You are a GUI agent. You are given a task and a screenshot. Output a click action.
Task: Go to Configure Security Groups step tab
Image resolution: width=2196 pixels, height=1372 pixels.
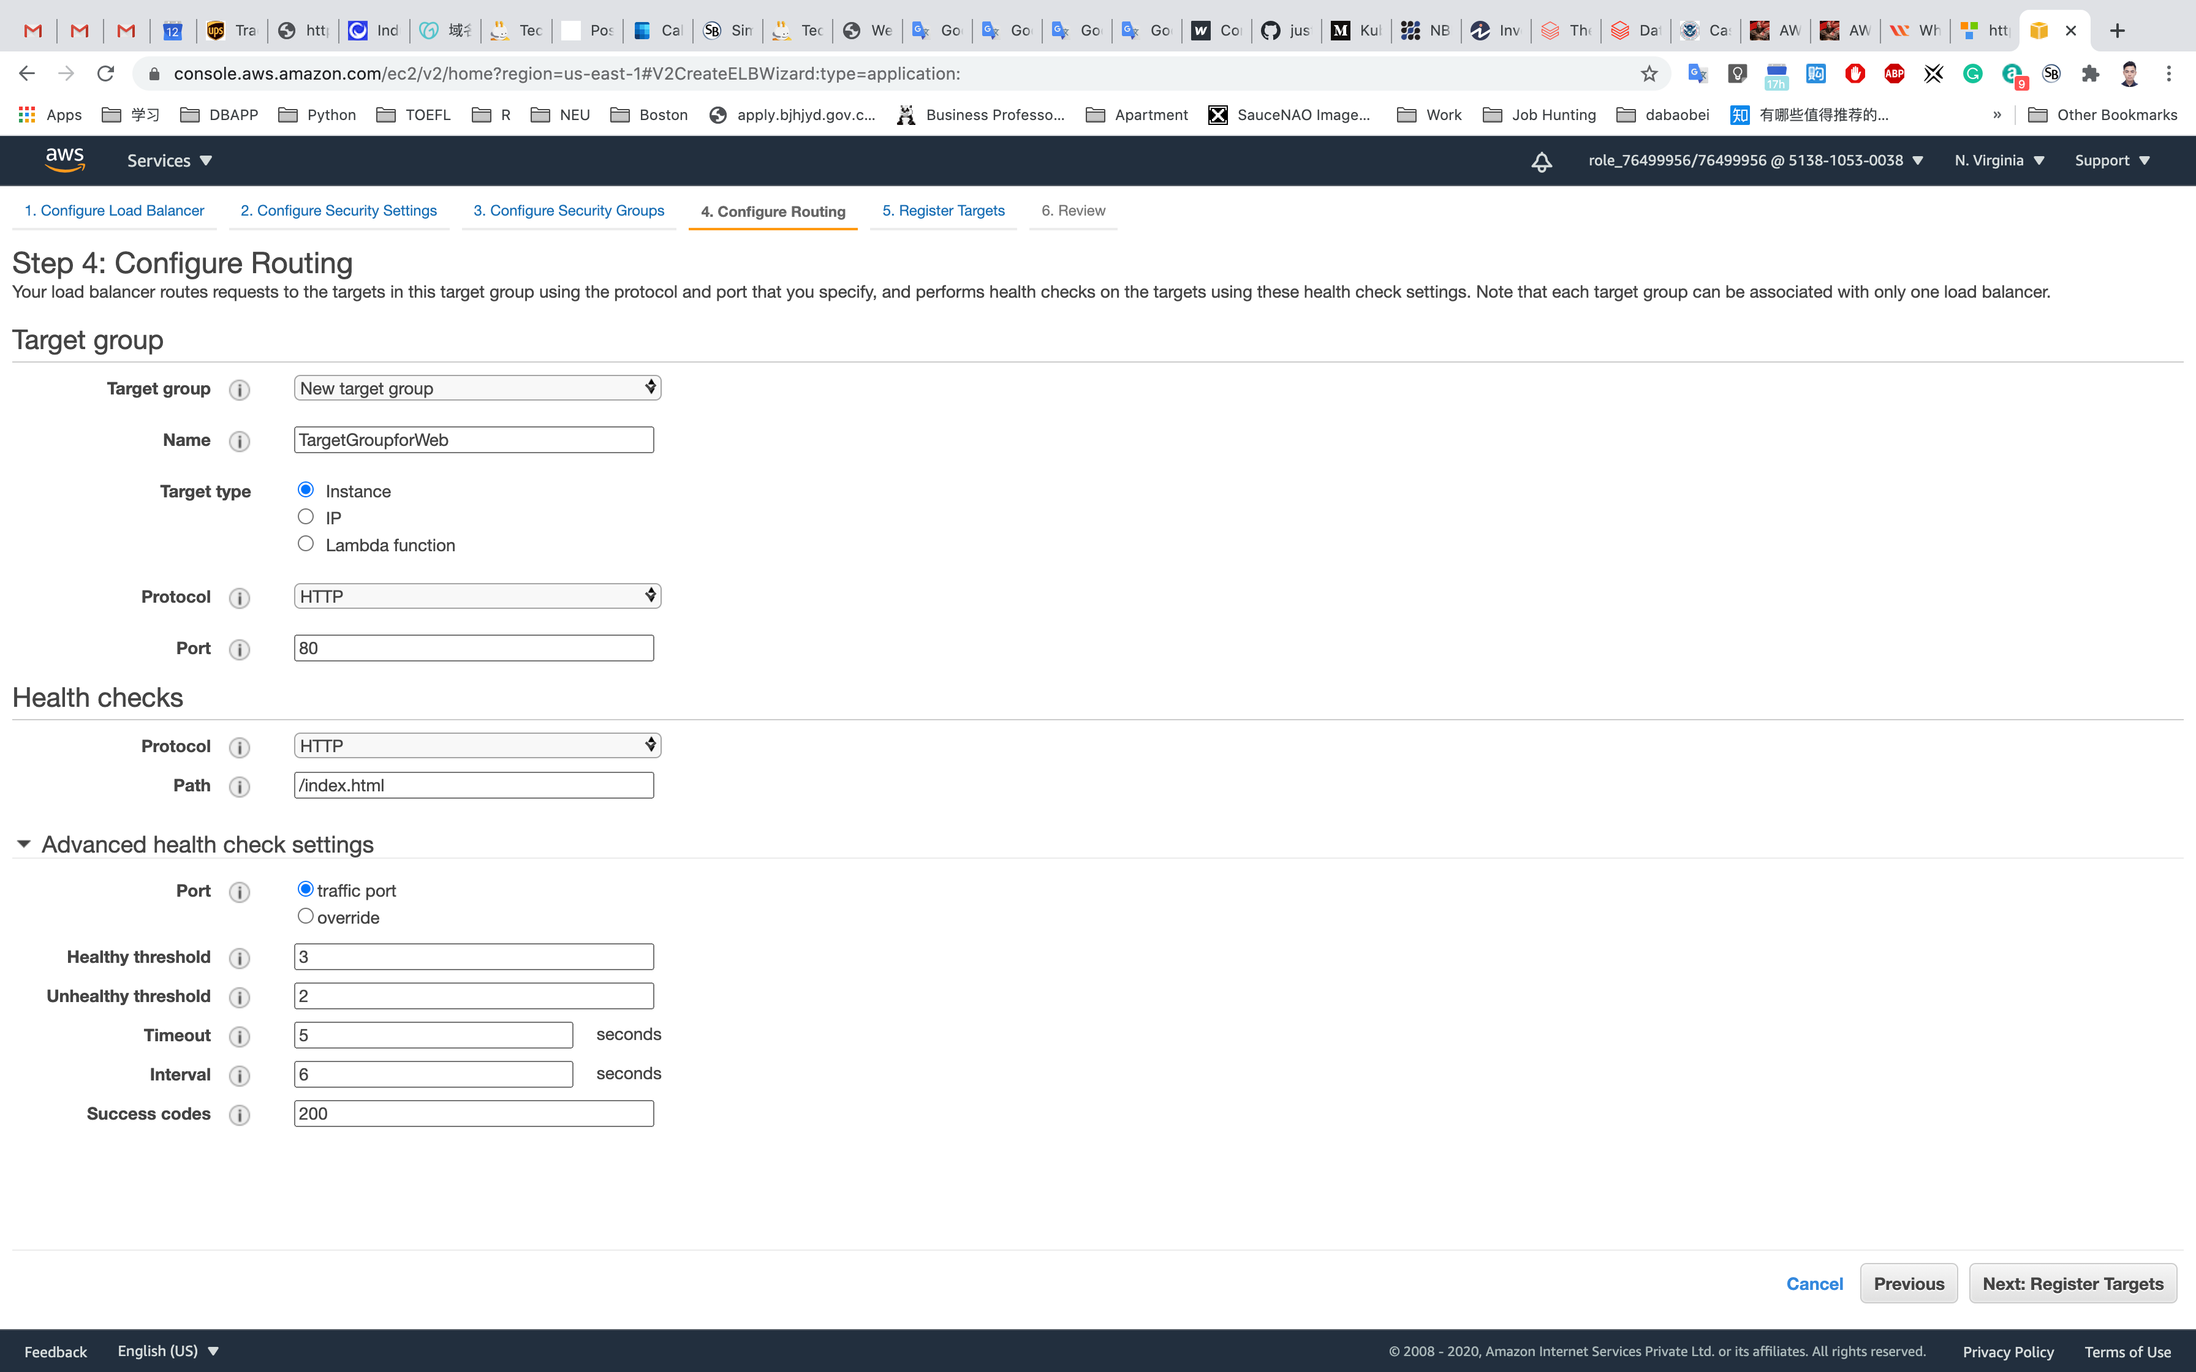tap(568, 211)
